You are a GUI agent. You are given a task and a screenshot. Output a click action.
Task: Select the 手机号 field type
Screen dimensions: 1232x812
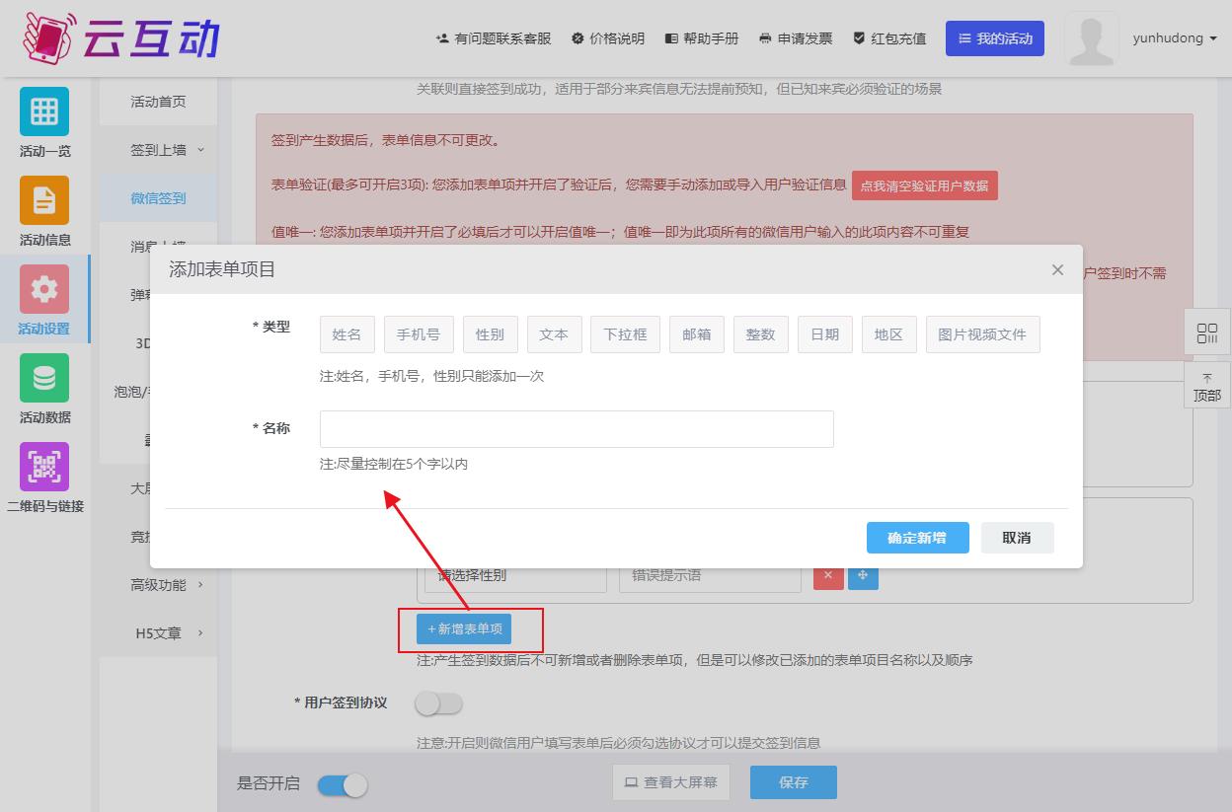[x=419, y=334]
